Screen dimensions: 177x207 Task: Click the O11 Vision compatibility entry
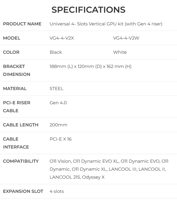[x=60, y=161]
